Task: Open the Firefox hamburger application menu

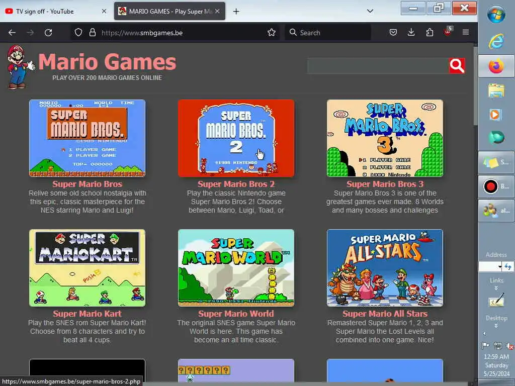Action: click(x=466, y=33)
